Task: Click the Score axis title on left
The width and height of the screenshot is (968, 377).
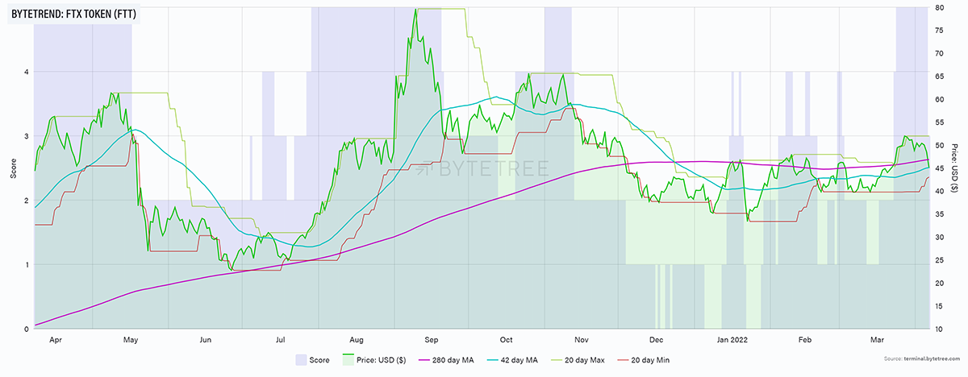Action: click(14, 168)
